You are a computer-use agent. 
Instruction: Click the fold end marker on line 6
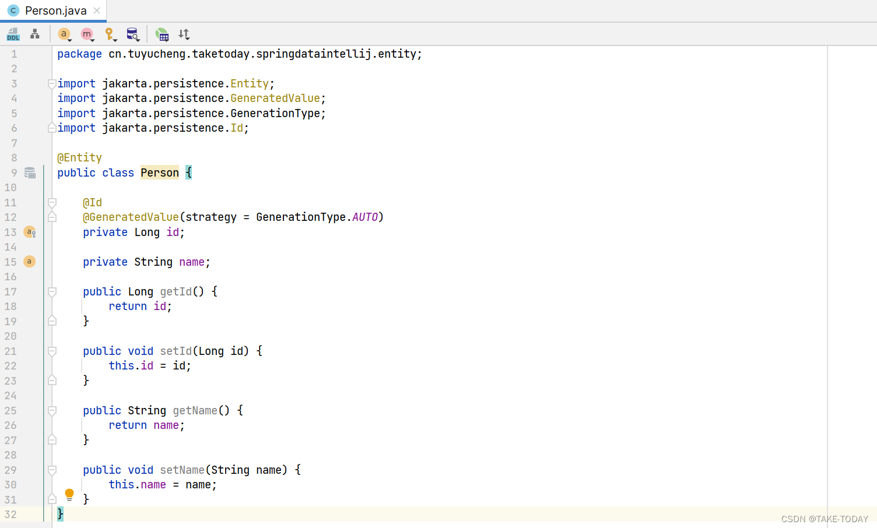(x=52, y=128)
